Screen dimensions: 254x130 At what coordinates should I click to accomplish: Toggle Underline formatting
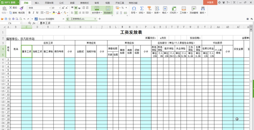coord(37,13)
